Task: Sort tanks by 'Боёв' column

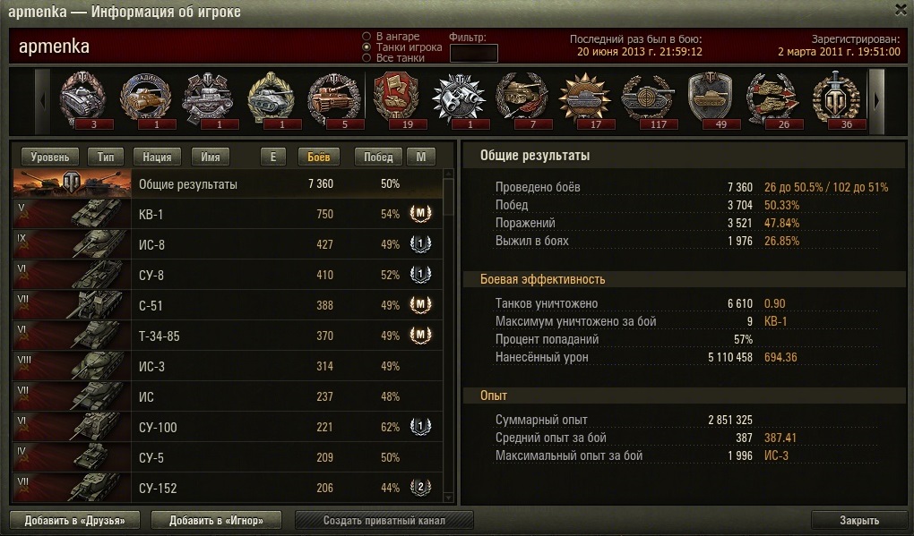Action: coord(318,157)
